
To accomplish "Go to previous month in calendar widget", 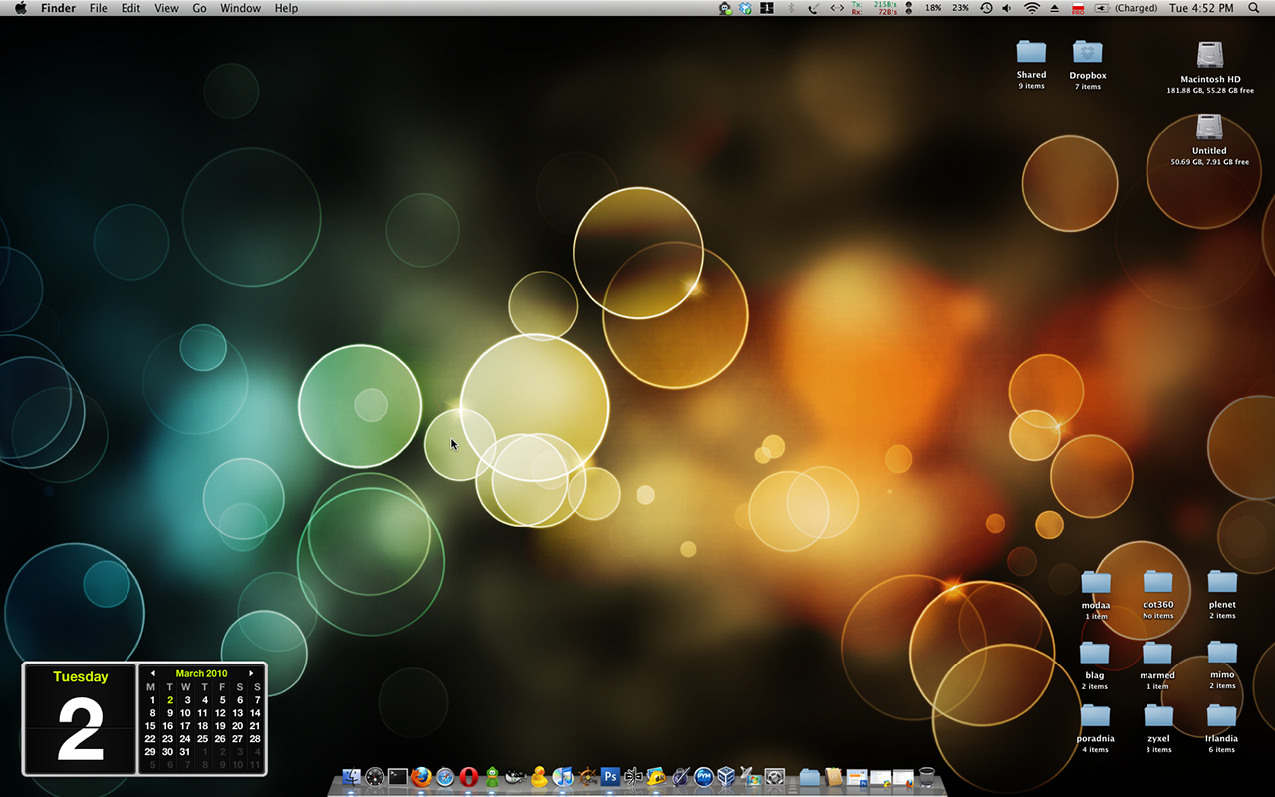I will pos(152,674).
